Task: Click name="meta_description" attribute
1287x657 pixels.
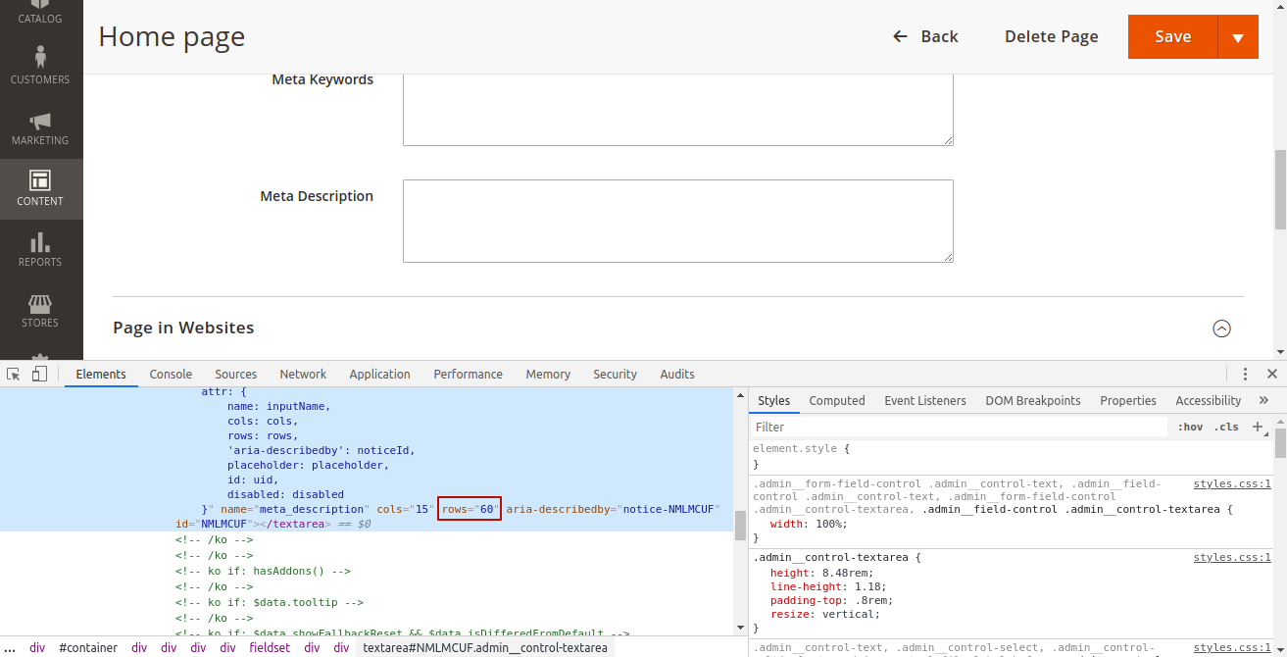Action: [295, 509]
